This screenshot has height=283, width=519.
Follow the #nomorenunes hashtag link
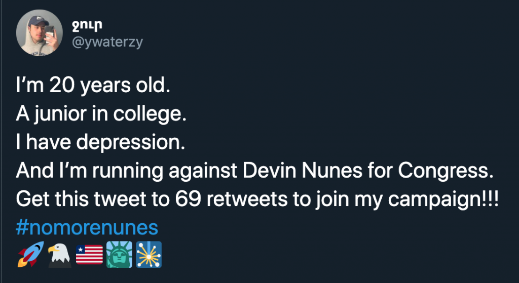(x=87, y=228)
